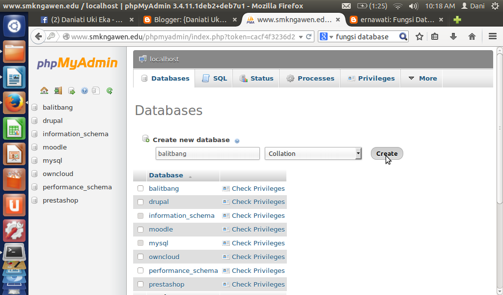Check the performance_schema database checkbox

(140, 270)
